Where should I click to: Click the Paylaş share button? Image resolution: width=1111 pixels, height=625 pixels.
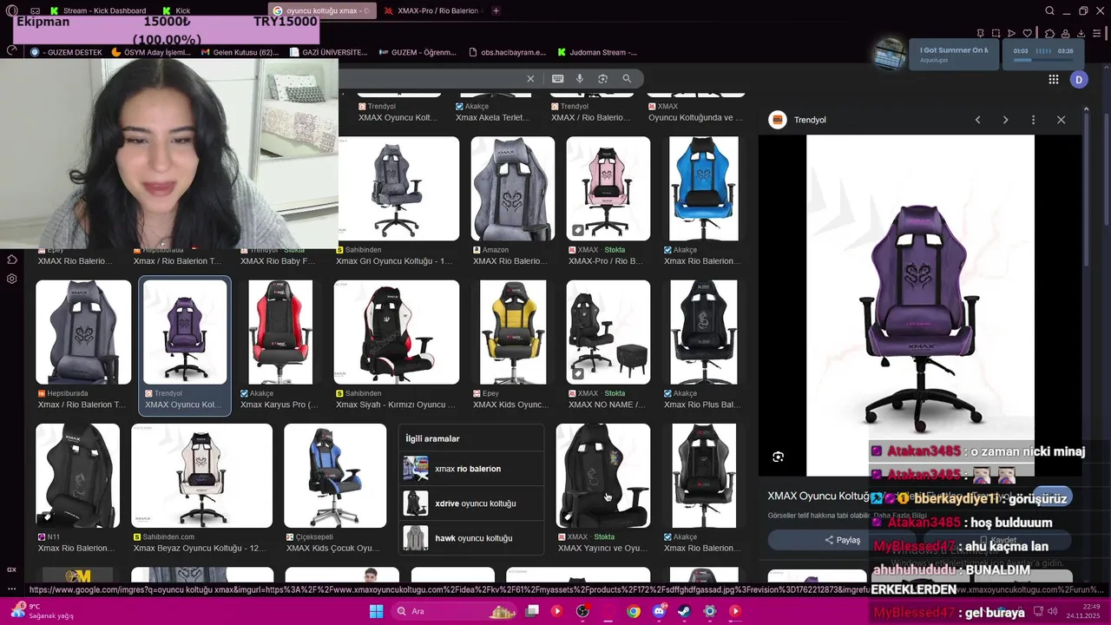(x=843, y=540)
